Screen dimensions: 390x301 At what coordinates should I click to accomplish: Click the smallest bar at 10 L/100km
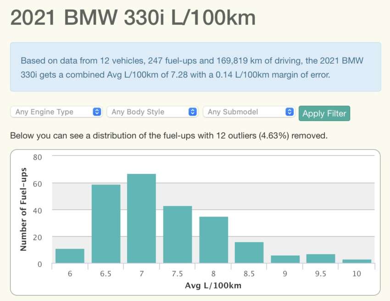coord(357,262)
